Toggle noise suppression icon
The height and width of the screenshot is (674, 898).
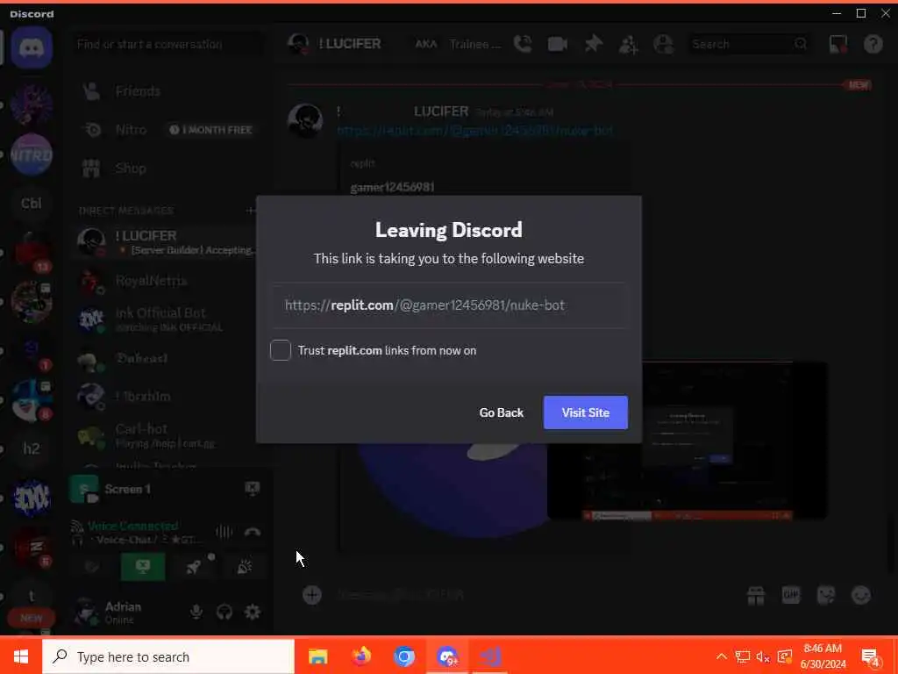click(224, 533)
